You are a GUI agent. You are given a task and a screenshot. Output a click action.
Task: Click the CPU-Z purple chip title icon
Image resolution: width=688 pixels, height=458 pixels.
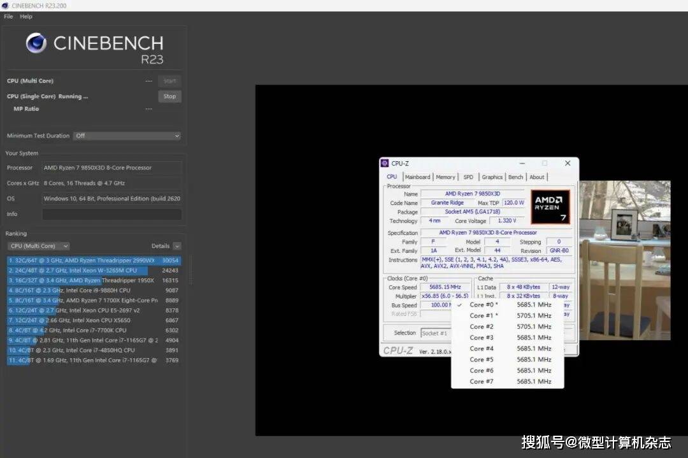[385, 164]
